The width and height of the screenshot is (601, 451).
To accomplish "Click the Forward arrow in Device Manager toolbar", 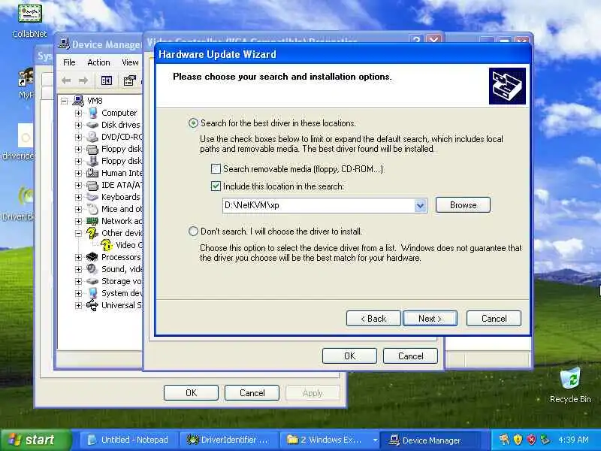I will click(83, 80).
